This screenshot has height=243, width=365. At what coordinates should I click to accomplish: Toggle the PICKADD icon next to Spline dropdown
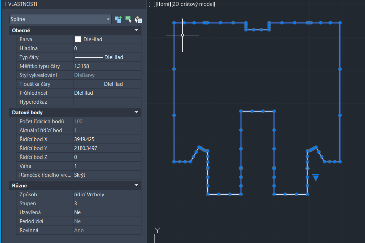pos(118,19)
